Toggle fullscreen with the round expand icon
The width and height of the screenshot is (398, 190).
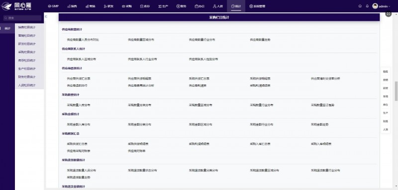point(389,14)
